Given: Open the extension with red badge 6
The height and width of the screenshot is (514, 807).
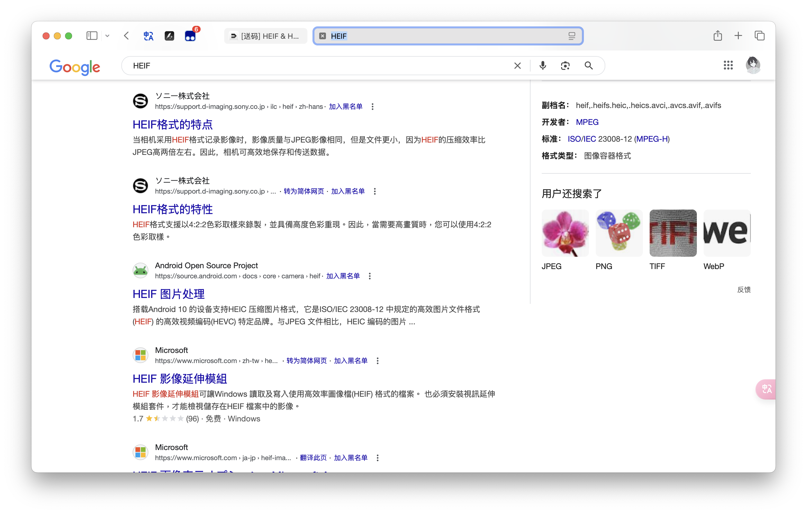Looking at the screenshot, I should pos(190,36).
